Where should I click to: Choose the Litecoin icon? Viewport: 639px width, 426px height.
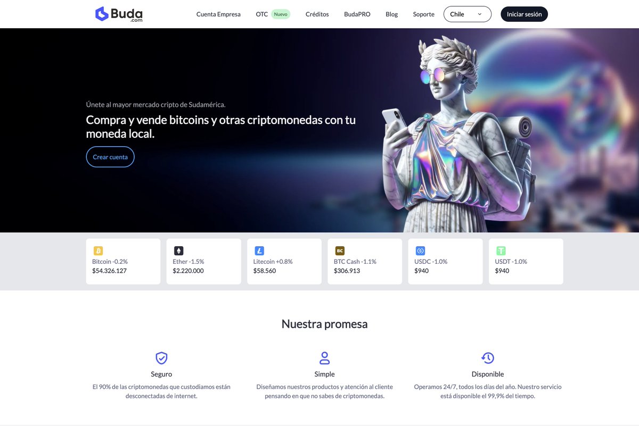point(259,250)
